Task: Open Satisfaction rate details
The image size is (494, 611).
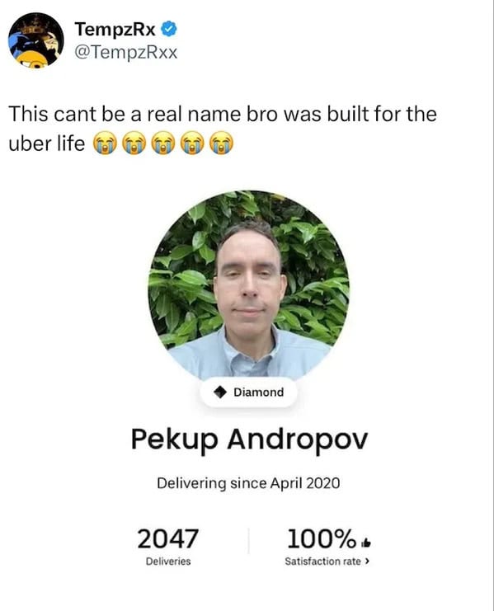Action: click(x=327, y=562)
